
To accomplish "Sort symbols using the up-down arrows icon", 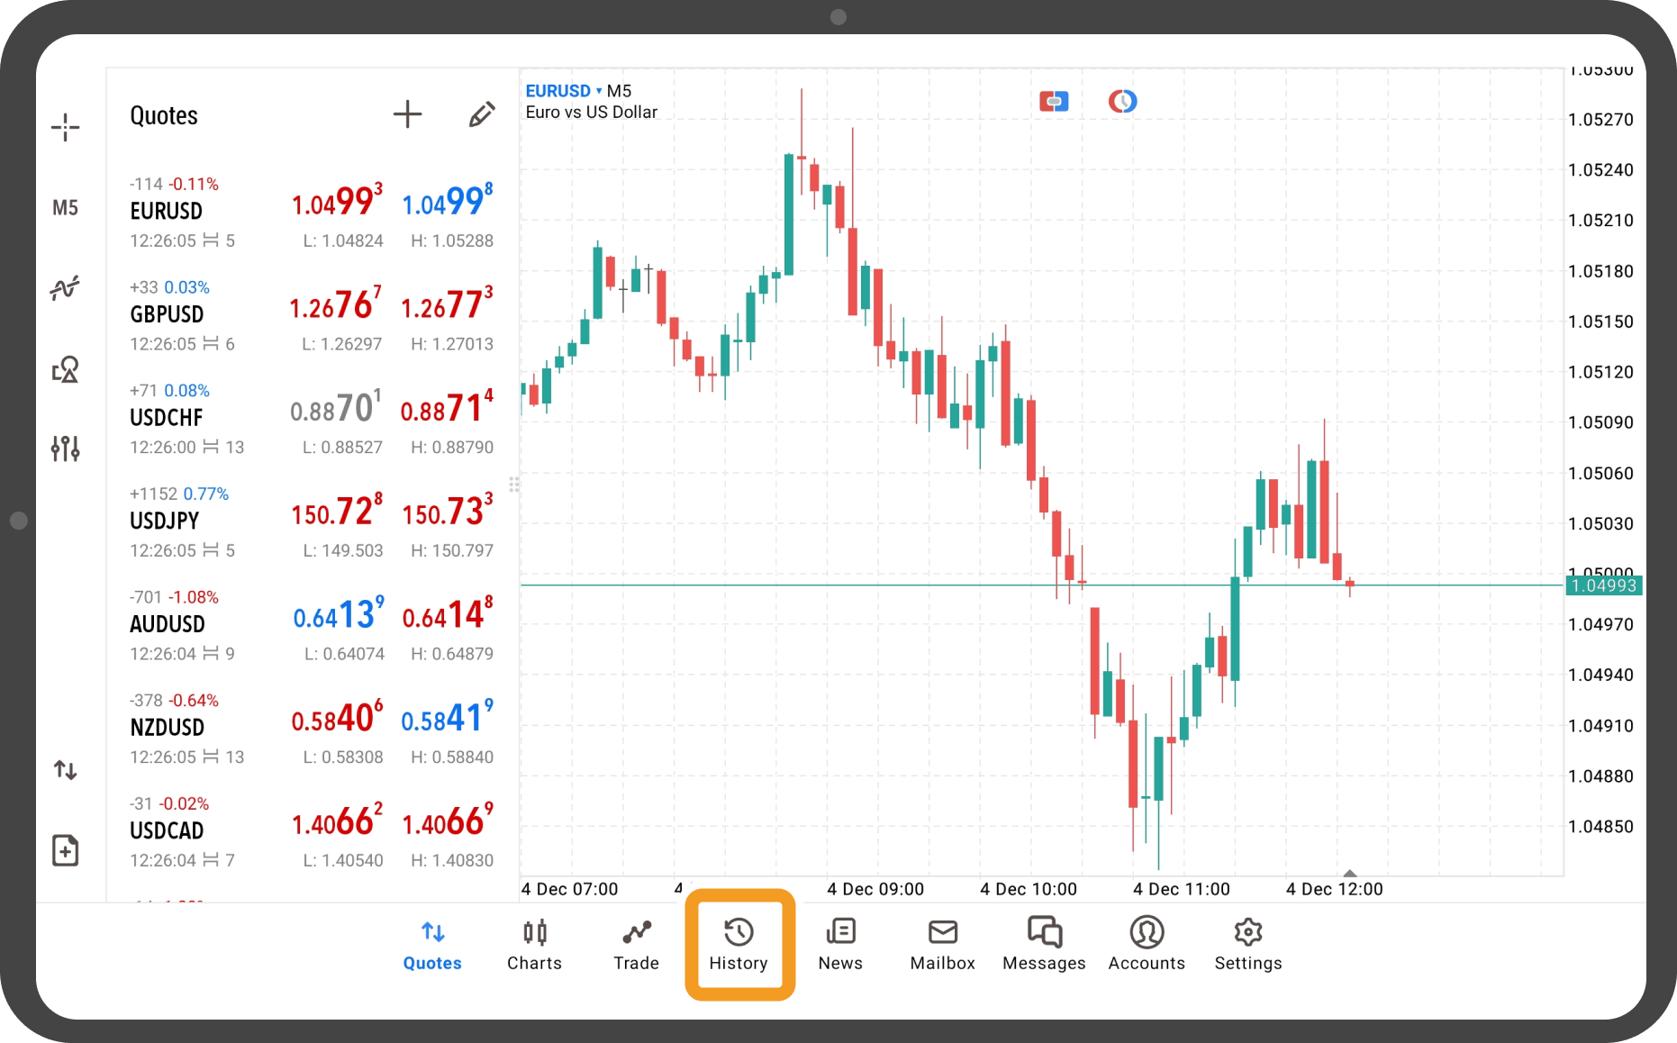I will [x=66, y=770].
